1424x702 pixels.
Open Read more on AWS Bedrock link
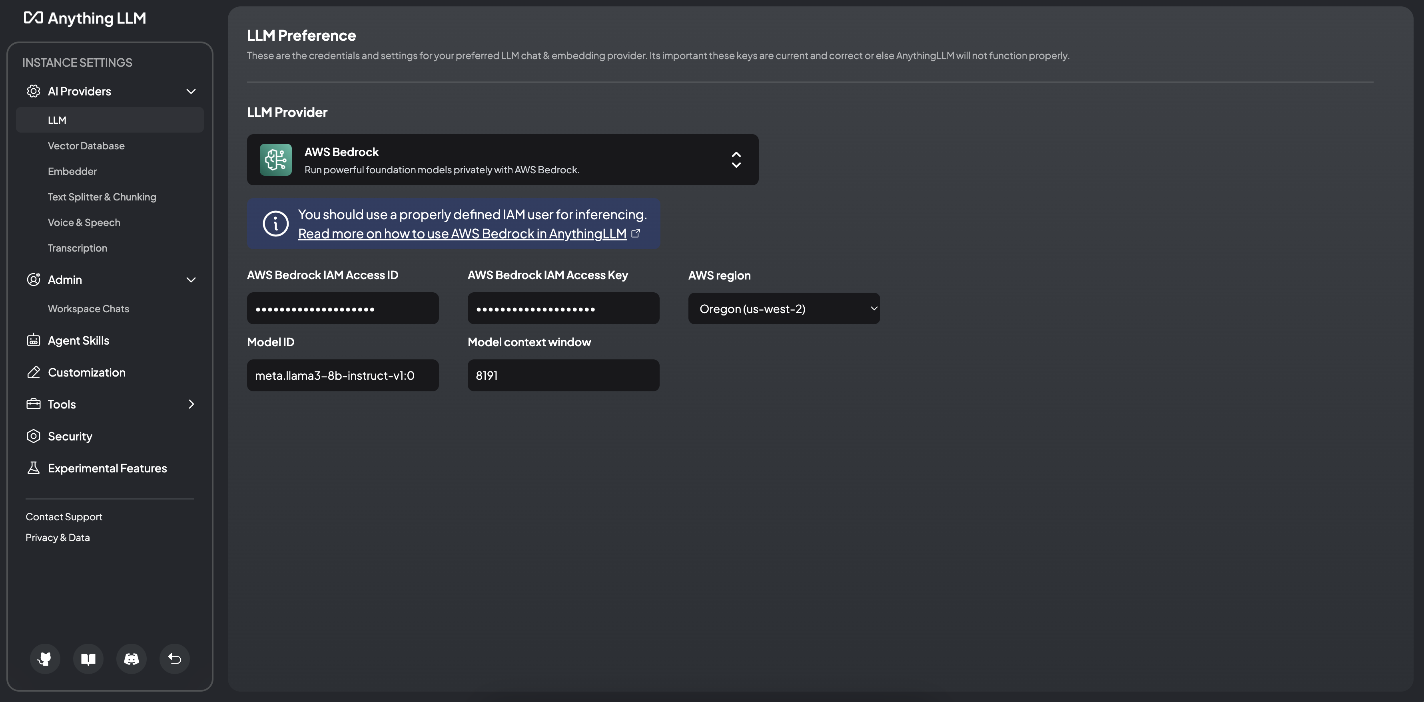(x=462, y=234)
